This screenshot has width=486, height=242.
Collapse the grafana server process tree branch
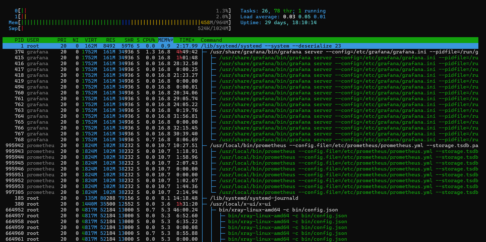(205, 52)
